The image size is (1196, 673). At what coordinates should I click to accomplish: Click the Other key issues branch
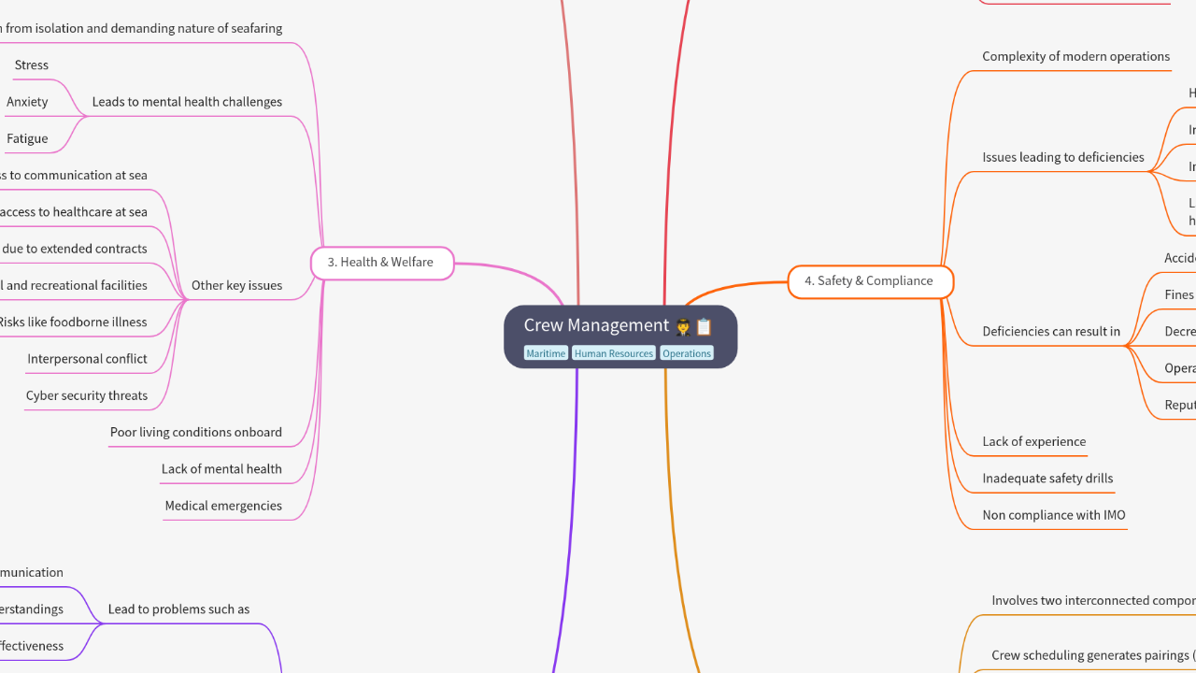(236, 286)
